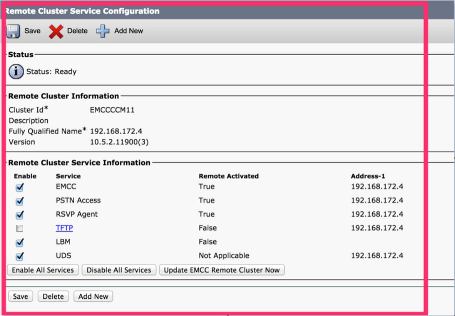
Task: Open the TFTP service link
Action: pyautogui.click(x=64, y=228)
